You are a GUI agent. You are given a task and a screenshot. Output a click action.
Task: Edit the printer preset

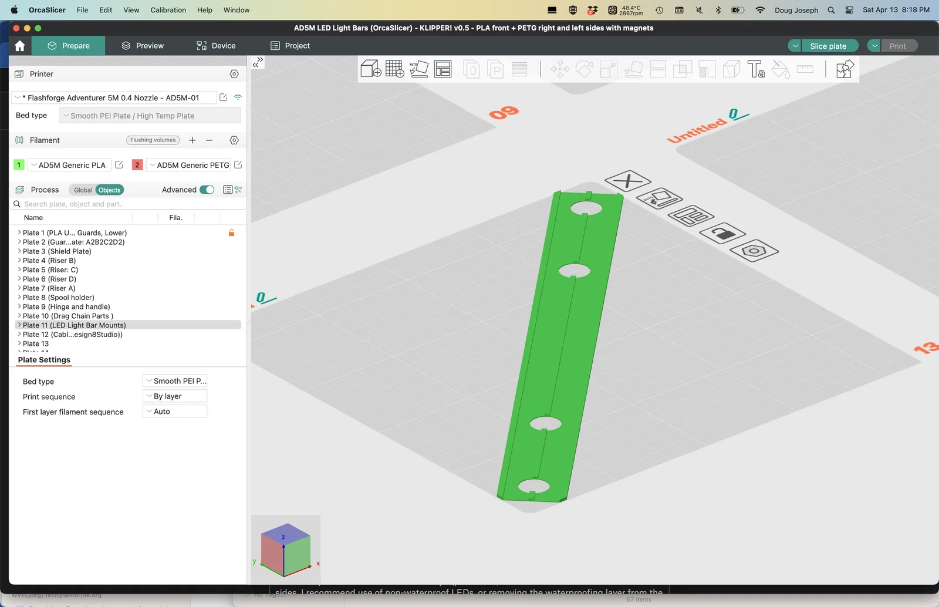224,97
